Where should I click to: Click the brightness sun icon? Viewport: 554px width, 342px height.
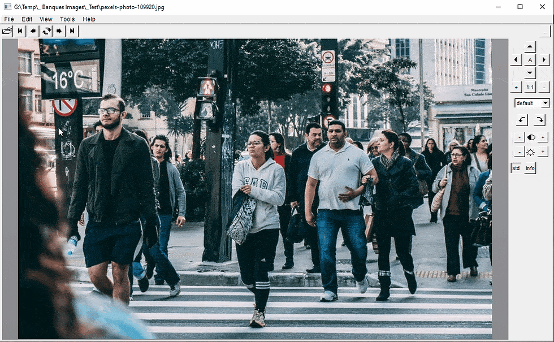pyautogui.click(x=531, y=152)
